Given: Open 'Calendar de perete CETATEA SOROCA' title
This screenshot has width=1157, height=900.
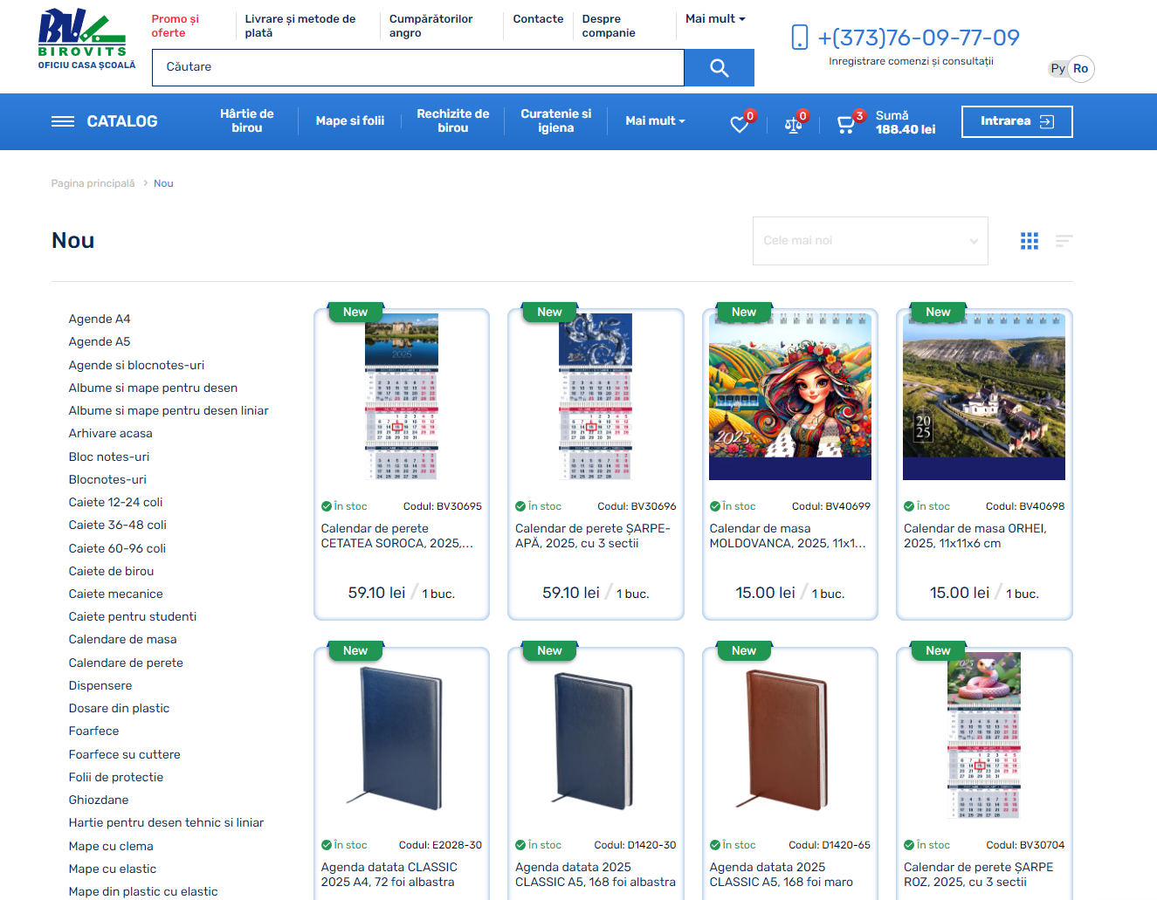Looking at the screenshot, I should tap(397, 536).
